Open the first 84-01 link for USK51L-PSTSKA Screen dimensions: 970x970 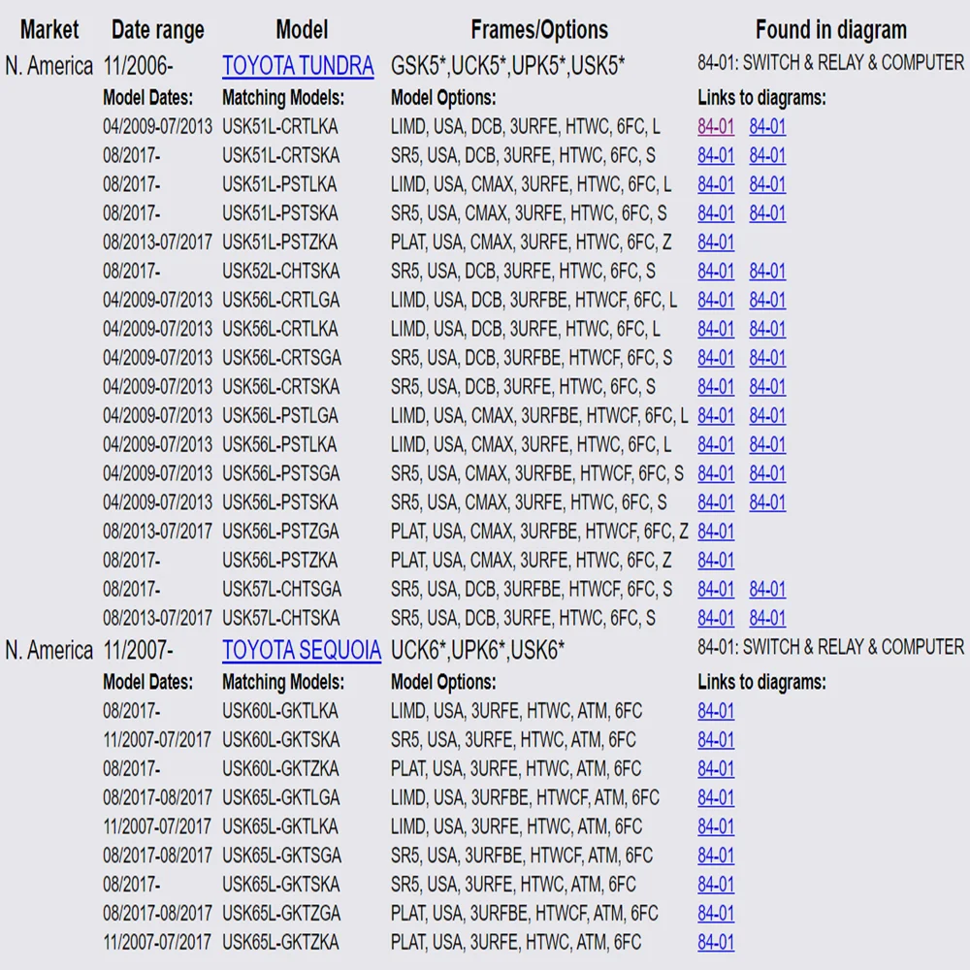(x=716, y=212)
